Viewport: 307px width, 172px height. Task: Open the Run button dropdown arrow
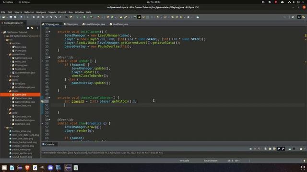point(87,17)
